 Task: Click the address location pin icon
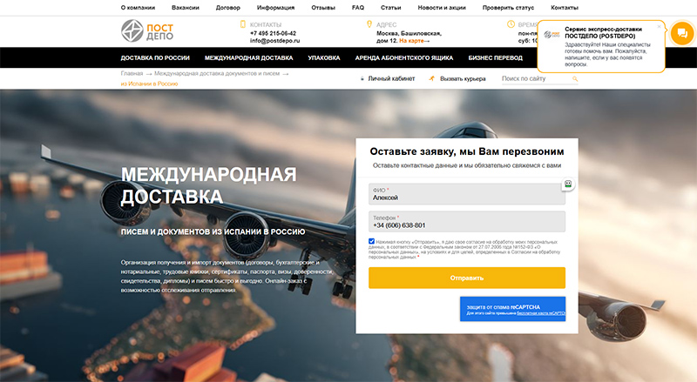[x=369, y=24]
